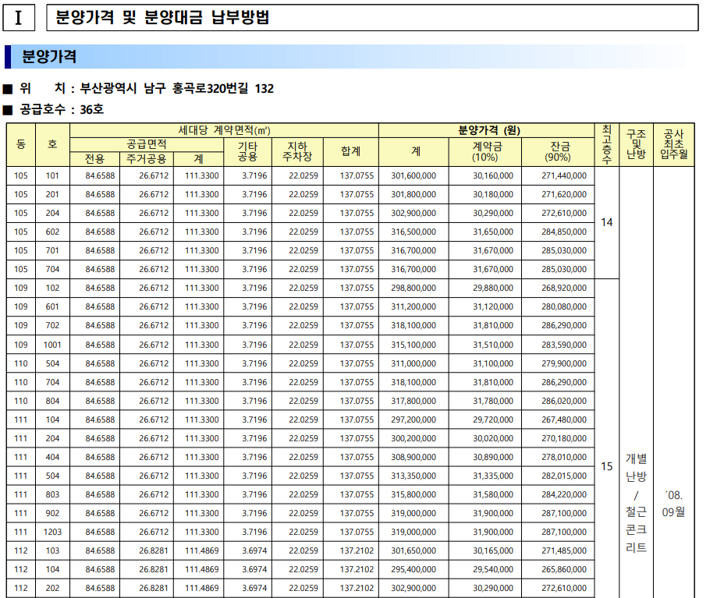Select price 308,900,000 for unit 111-404
The width and height of the screenshot is (717, 598).
[414, 457]
